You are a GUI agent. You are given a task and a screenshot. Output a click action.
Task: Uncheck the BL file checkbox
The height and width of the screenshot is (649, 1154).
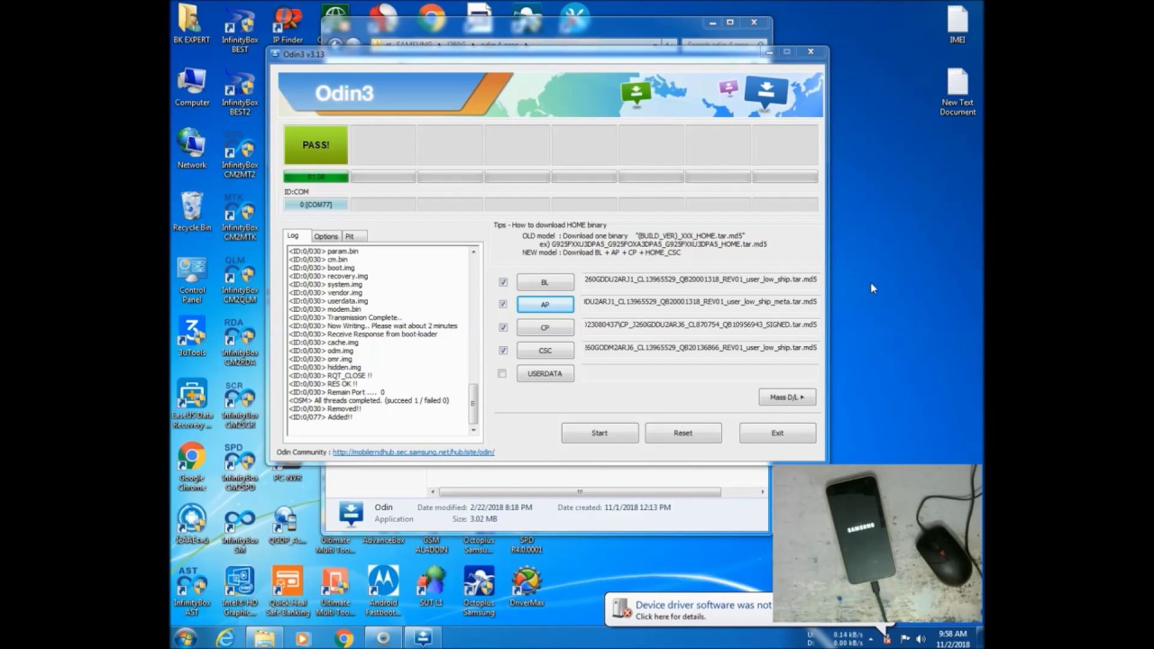[x=503, y=281]
